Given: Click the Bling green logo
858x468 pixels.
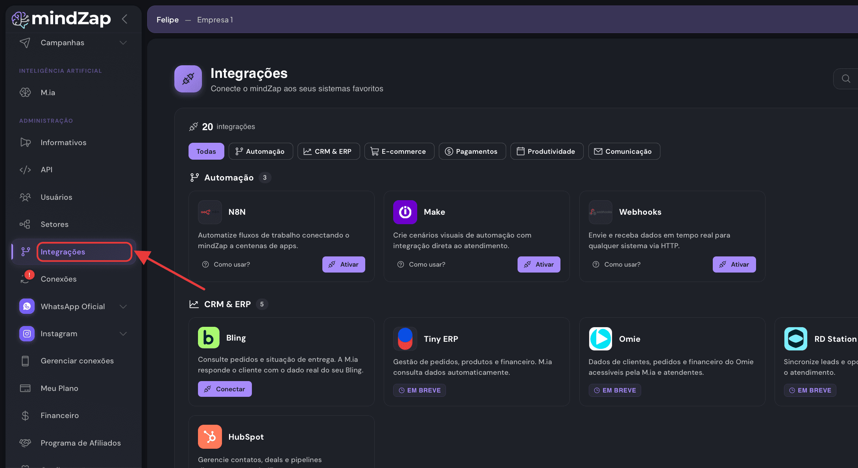Looking at the screenshot, I should (209, 338).
